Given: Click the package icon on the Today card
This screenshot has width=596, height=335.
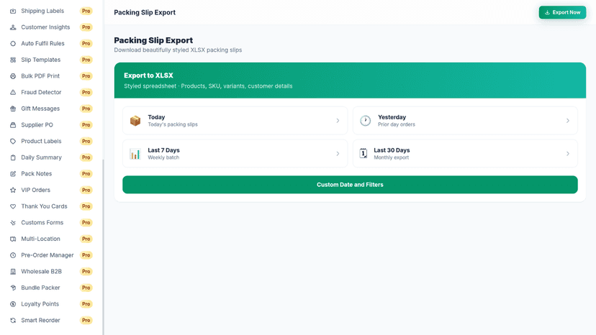Looking at the screenshot, I should pos(135,121).
